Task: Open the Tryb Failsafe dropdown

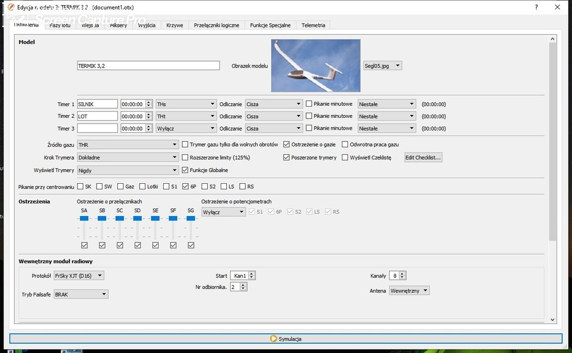Action: (81, 294)
